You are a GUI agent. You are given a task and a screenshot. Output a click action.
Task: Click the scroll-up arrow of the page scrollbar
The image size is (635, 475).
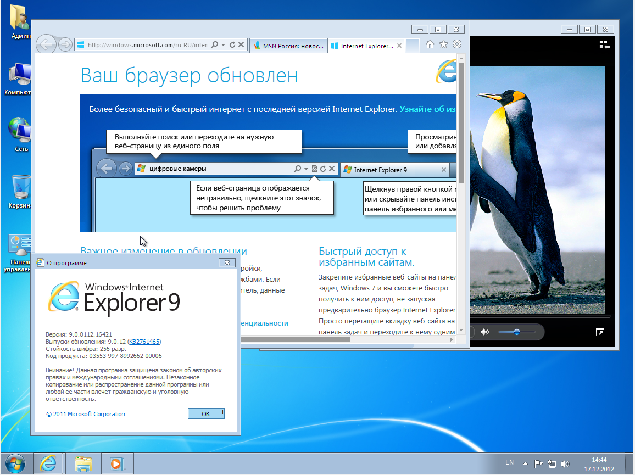(x=461, y=58)
